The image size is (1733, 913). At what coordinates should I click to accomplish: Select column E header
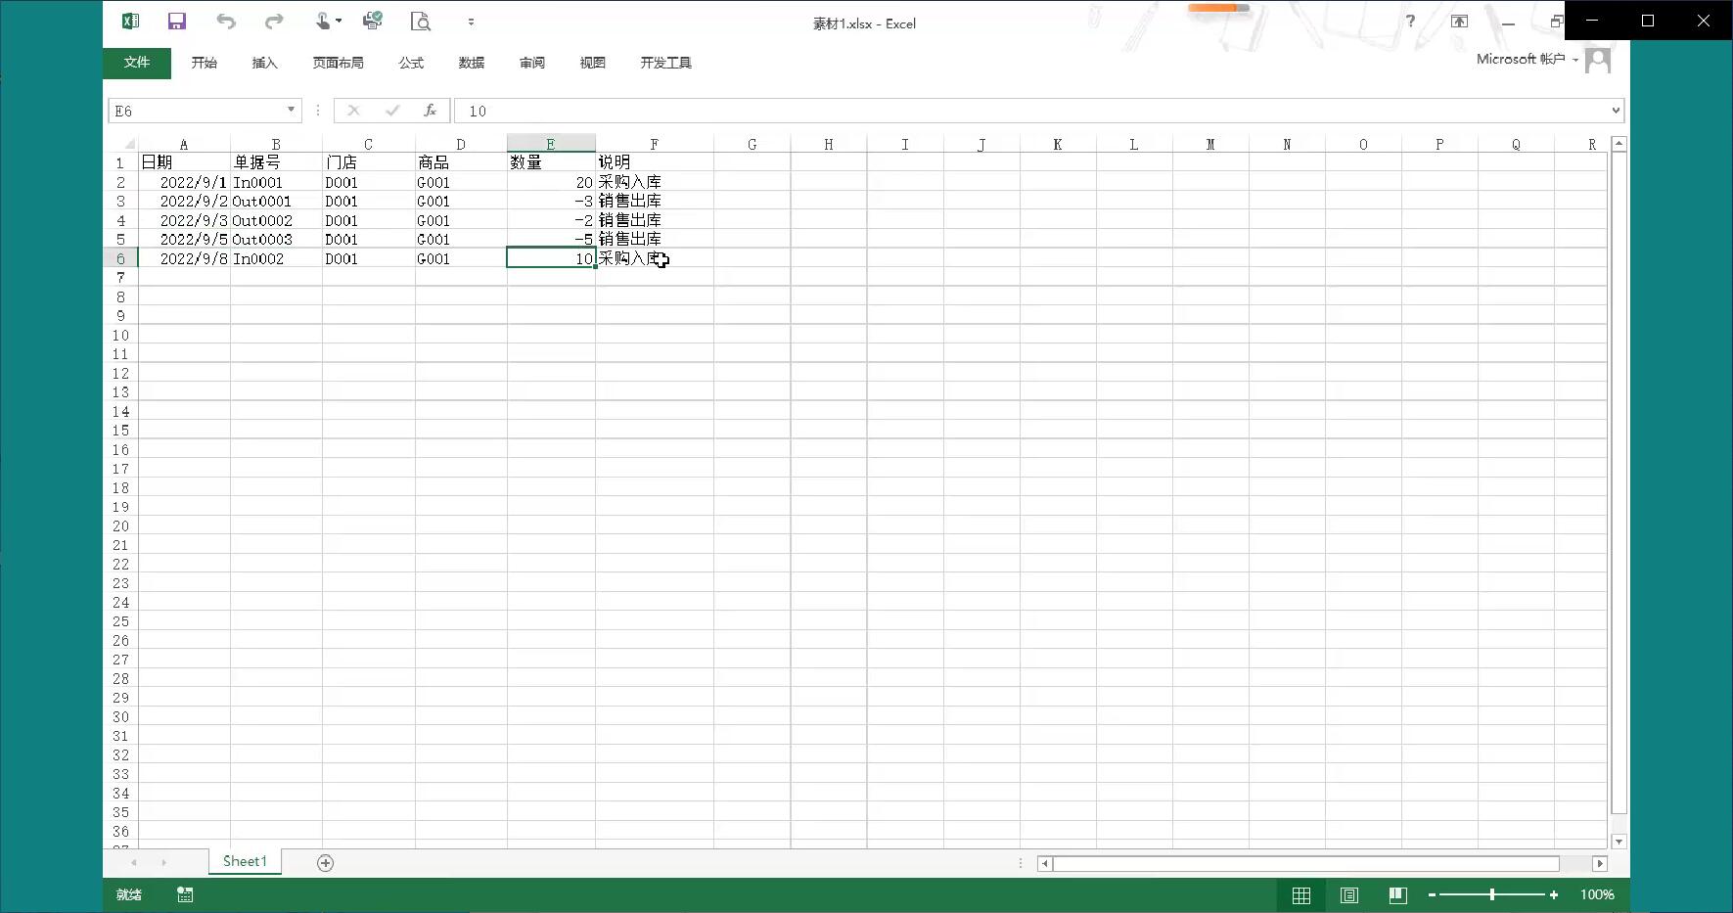pos(551,144)
